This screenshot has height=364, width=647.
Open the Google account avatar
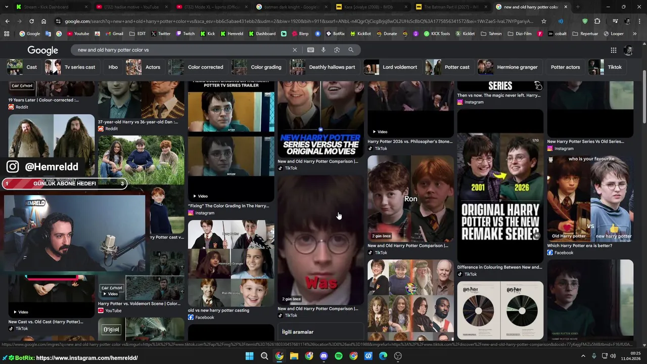click(628, 50)
